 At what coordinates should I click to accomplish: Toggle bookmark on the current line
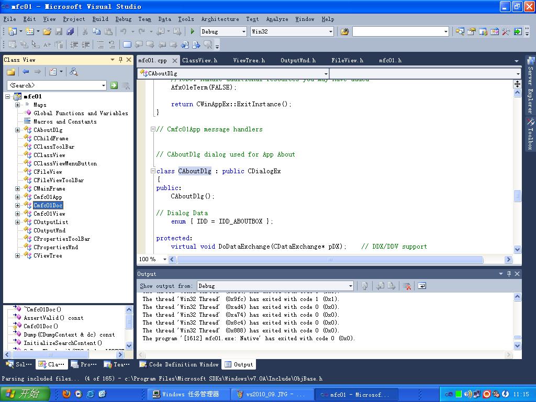127,44
